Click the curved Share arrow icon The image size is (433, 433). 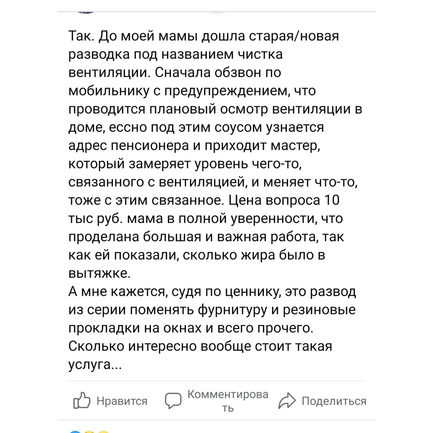tap(287, 400)
